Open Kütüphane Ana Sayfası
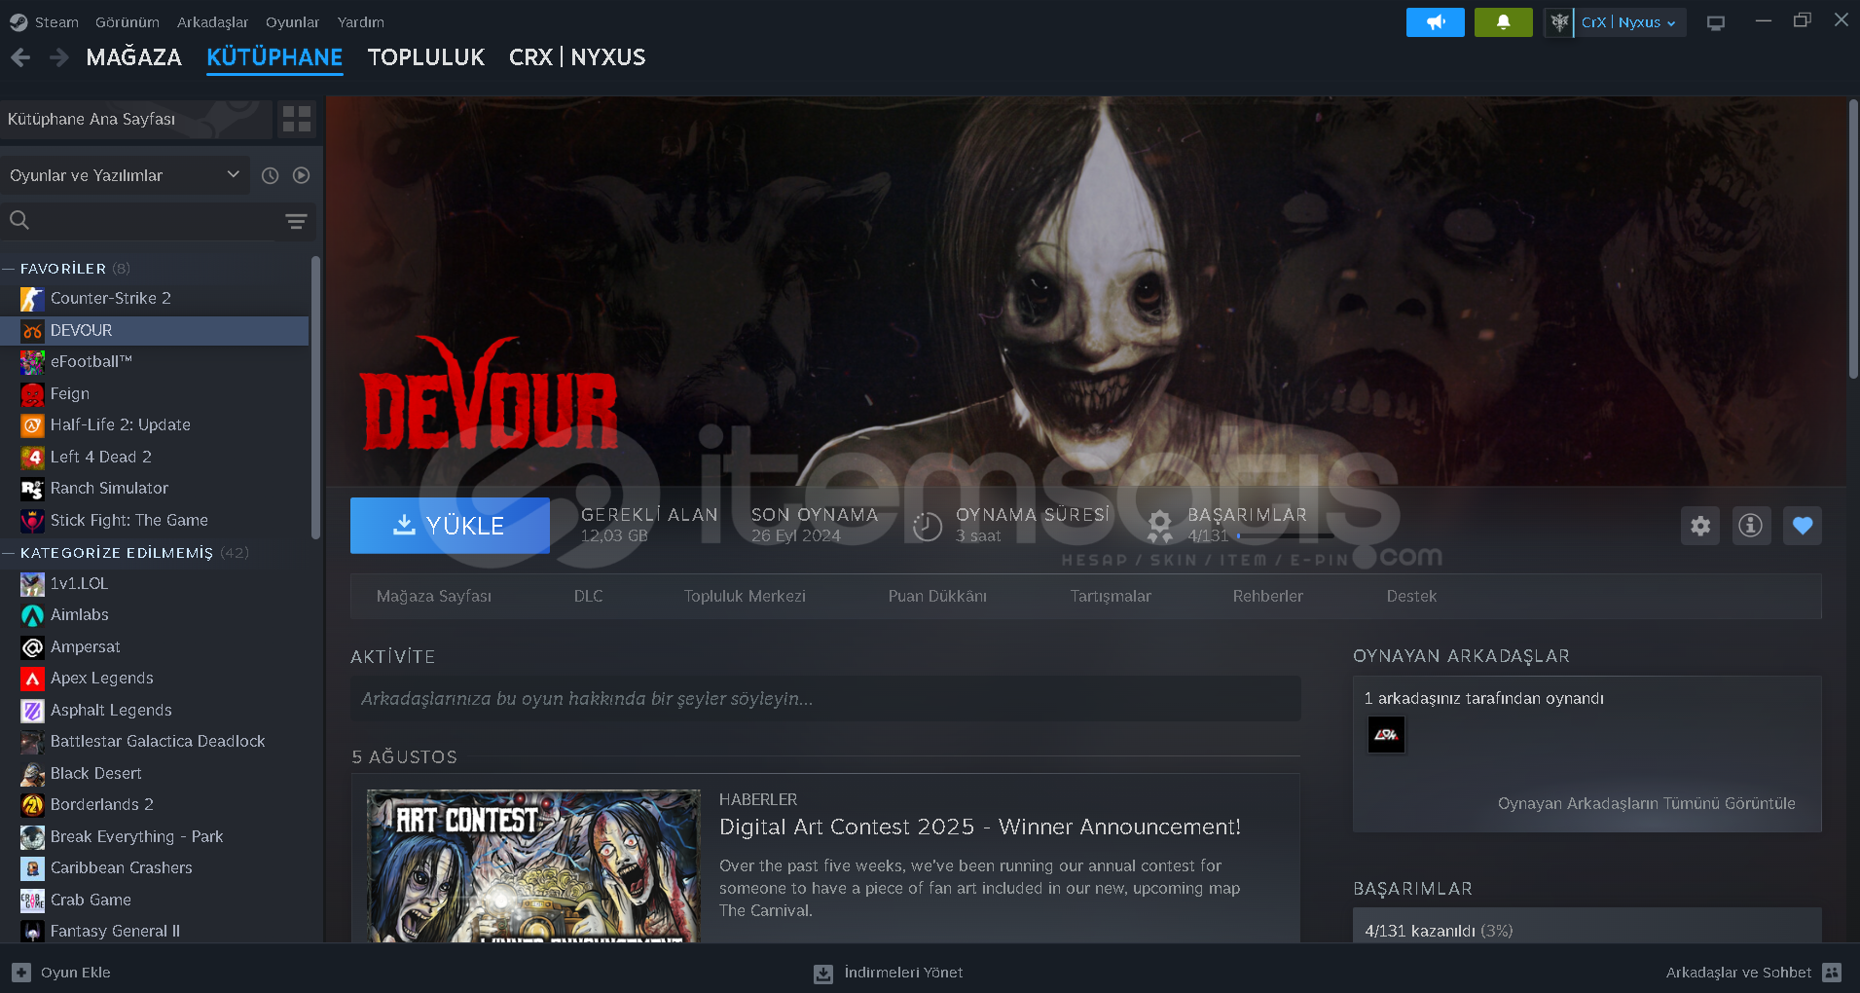The height and width of the screenshot is (993, 1860). pyautogui.click(x=136, y=119)
